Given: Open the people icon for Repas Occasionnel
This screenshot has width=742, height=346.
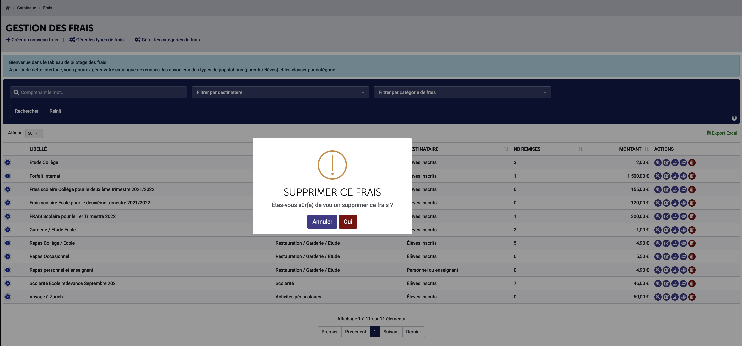Looking at the screenshot, I should coord(683,257).
